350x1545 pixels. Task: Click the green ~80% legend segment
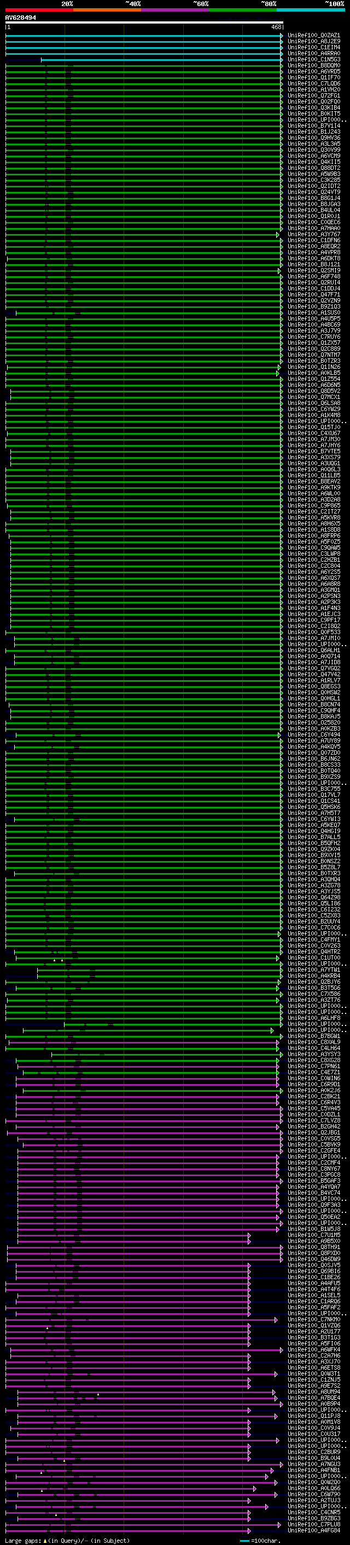click(243, 10)
